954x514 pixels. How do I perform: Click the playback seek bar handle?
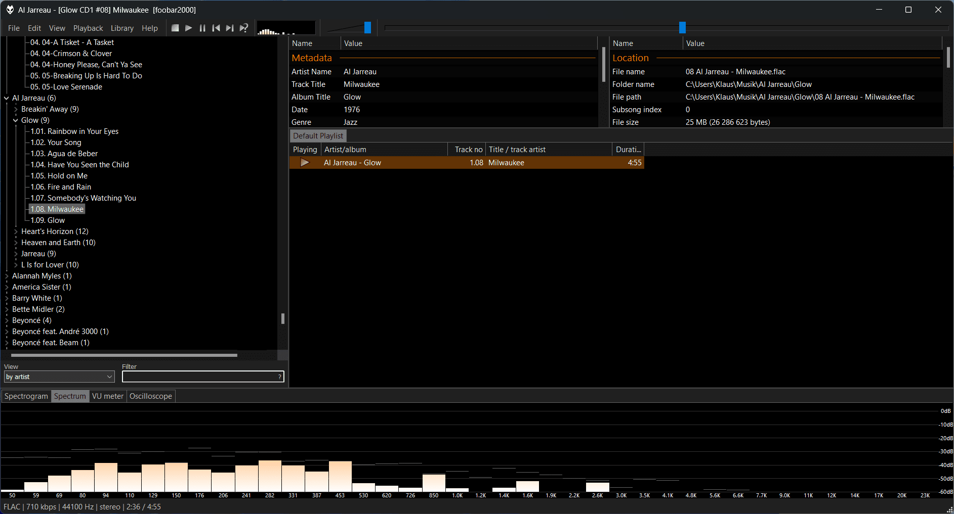[682, 28]
